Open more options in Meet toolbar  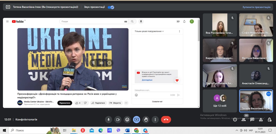click(x=155, y=119)
